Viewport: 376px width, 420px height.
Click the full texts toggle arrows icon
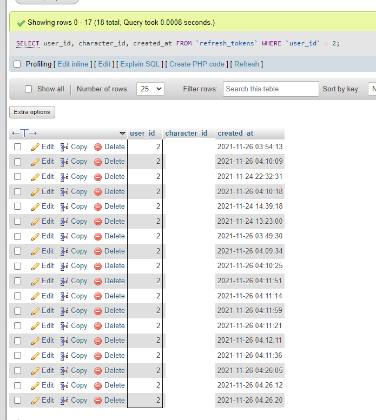[24, 134]
